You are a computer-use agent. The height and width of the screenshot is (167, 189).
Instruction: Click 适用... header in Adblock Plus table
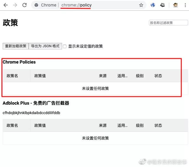coord(123,125)
